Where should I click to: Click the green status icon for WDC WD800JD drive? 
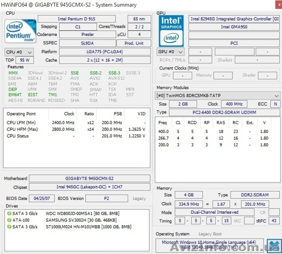click(9, 213)
